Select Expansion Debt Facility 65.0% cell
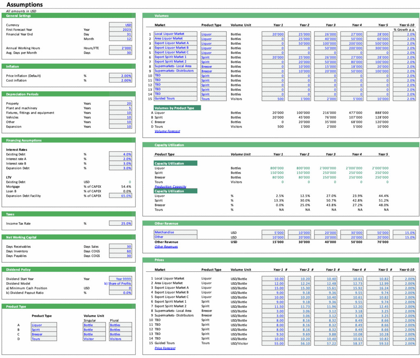The image size is (420, 358). coord(121,196)
